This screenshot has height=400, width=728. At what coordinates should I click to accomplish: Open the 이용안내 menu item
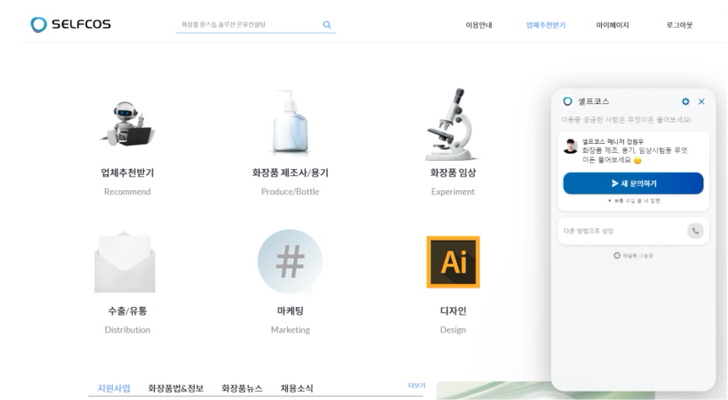tap(479, 25)
